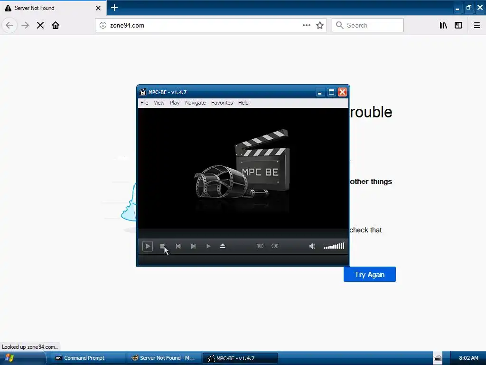Mute the MPC-BE volume speaker icon
This screenshot has height=365, width=486.
312,246
